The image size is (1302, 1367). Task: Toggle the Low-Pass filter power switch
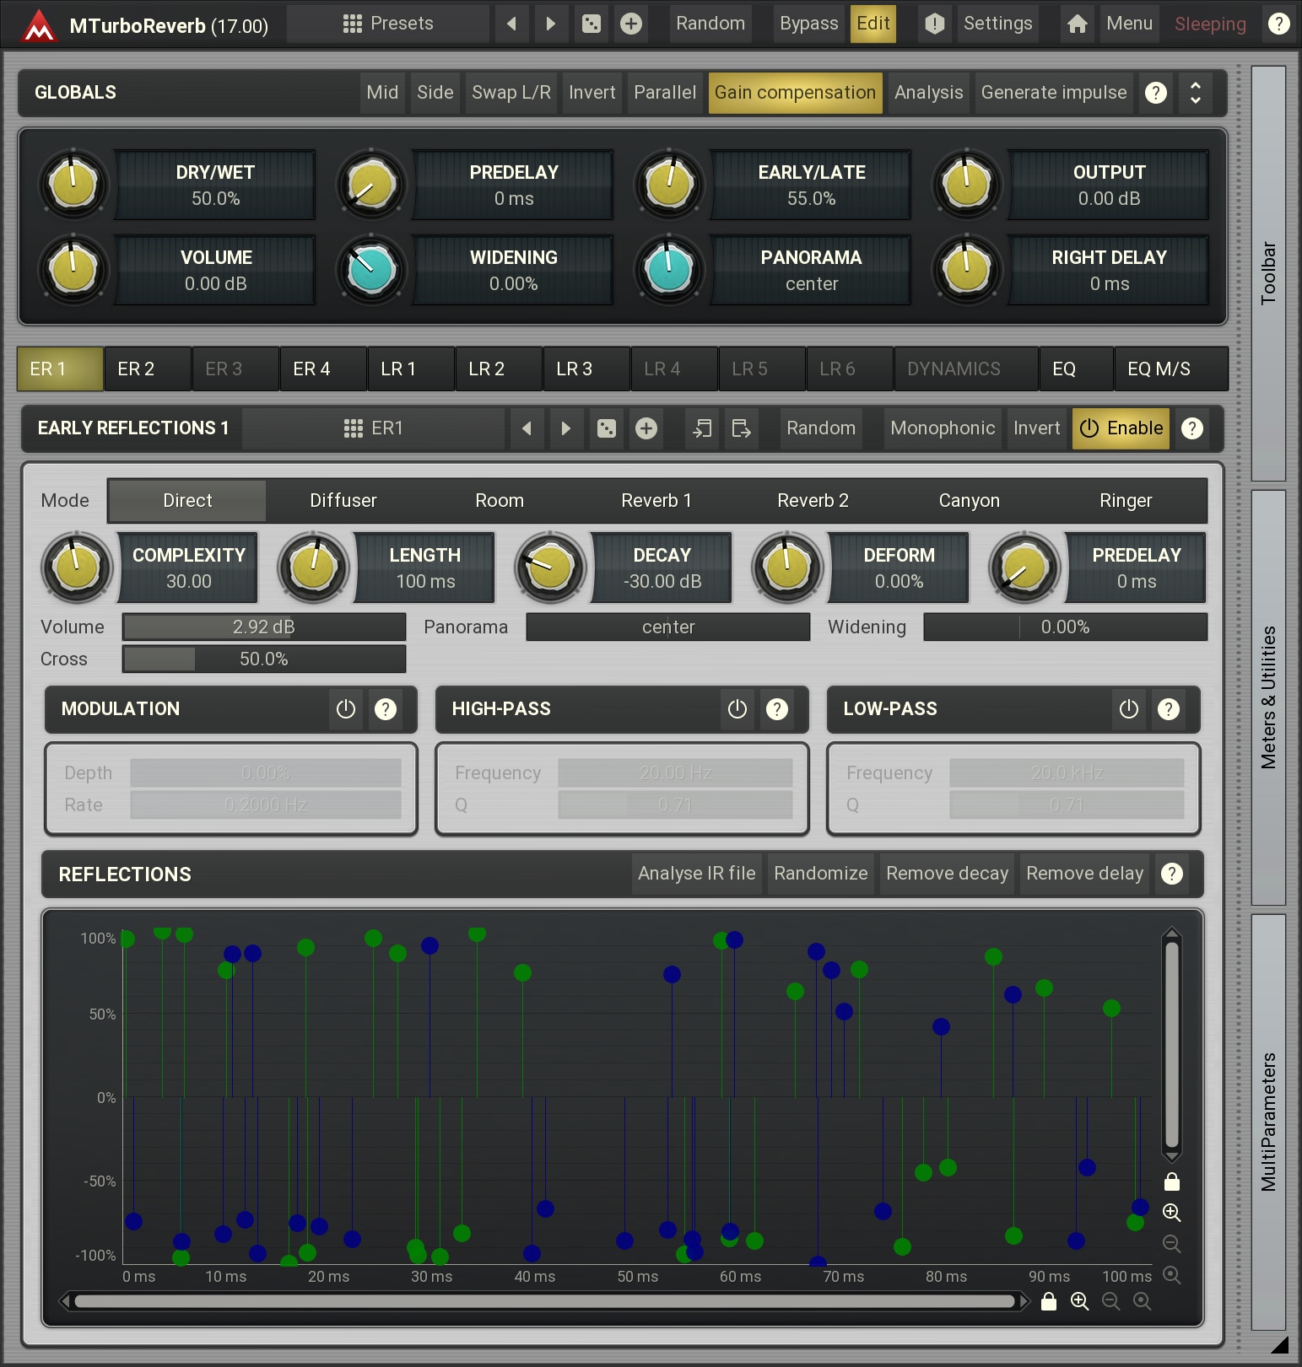pos(1129,709)
